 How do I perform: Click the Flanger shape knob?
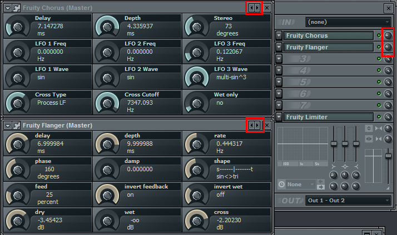(x=196, y=170)
